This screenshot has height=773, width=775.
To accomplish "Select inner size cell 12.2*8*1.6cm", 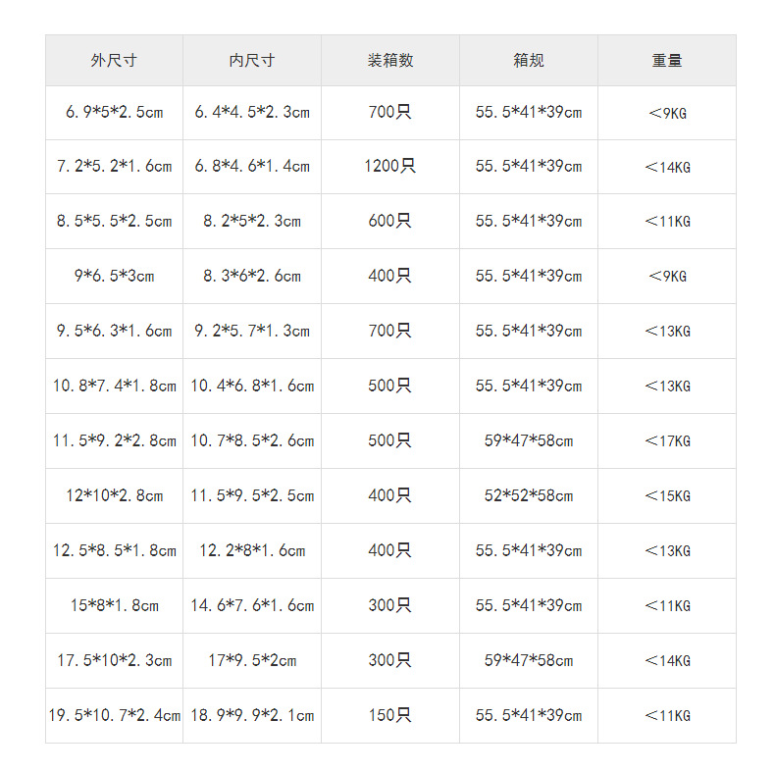I will pyautogui.click(x=252, y=551).
